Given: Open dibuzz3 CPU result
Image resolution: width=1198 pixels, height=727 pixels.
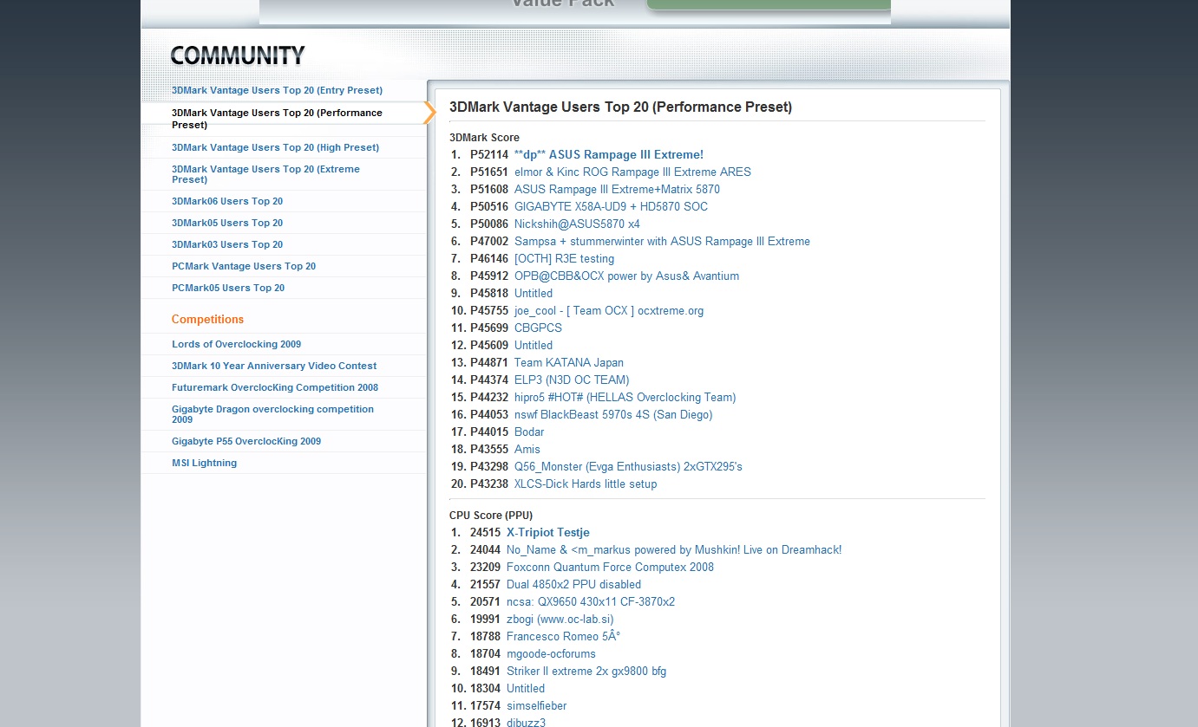Looking at the screenshot, I should [x=526, y=722].
